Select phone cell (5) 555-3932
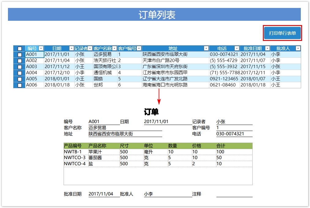The height and width of the screenshot is (208, 310). 224,67
